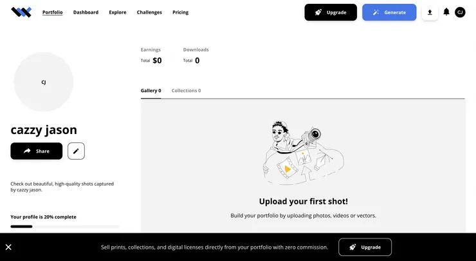The image size is (476, 261).
Task: Navigate to Challenges
Action: coord(149,12)
